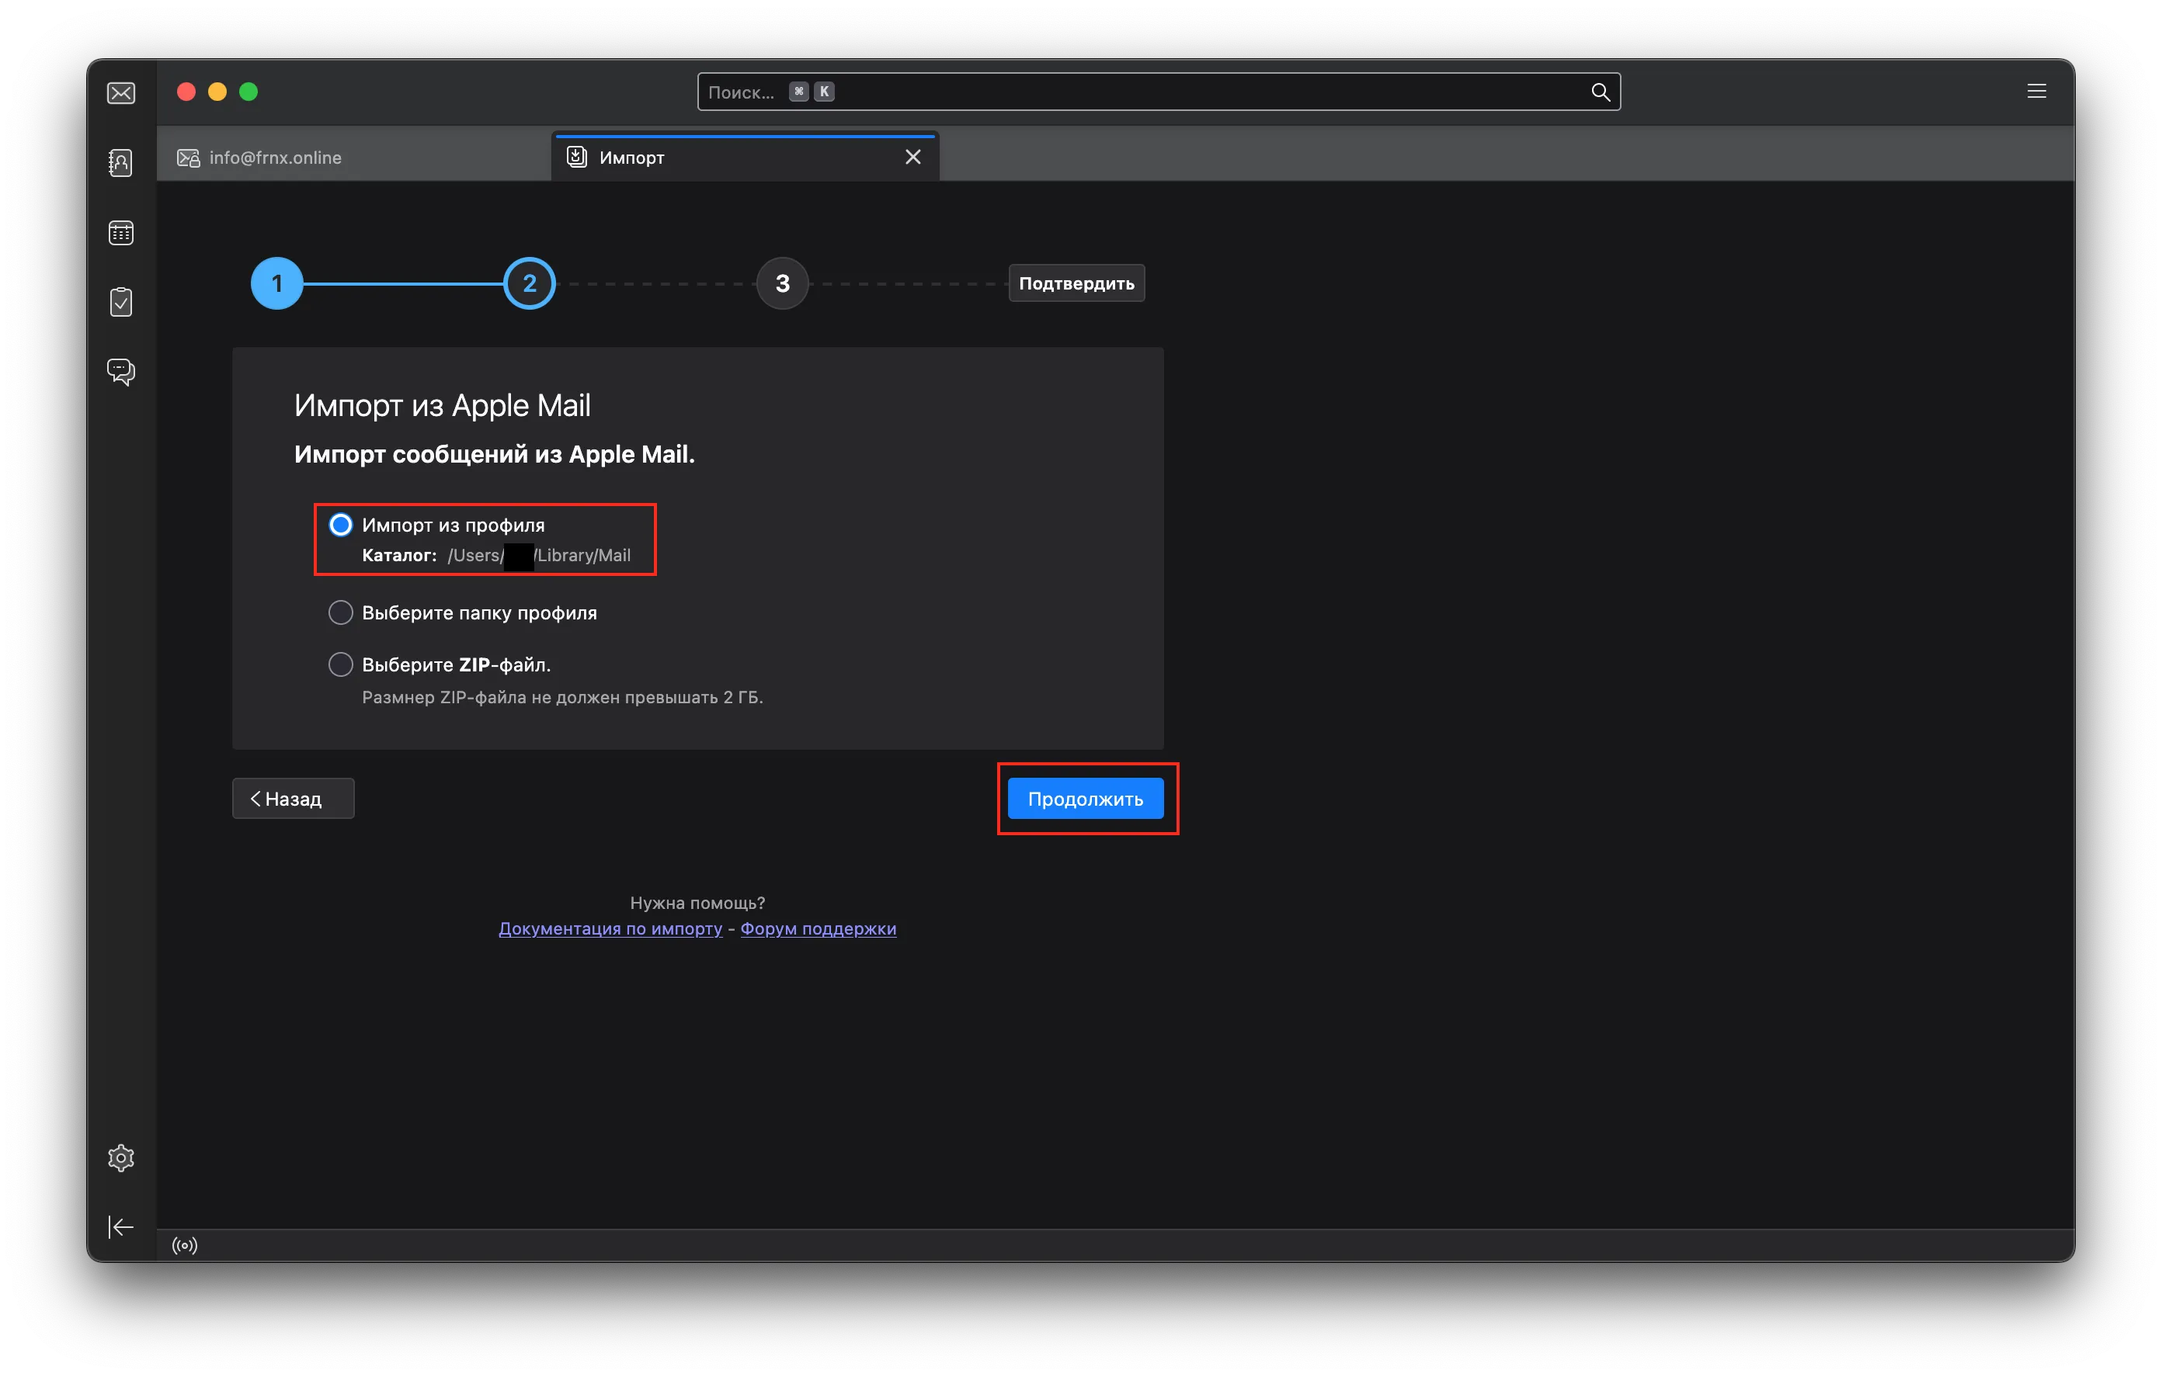Click step 1 circle in progress indicator

pyautogui.click(x=276, y=283)
